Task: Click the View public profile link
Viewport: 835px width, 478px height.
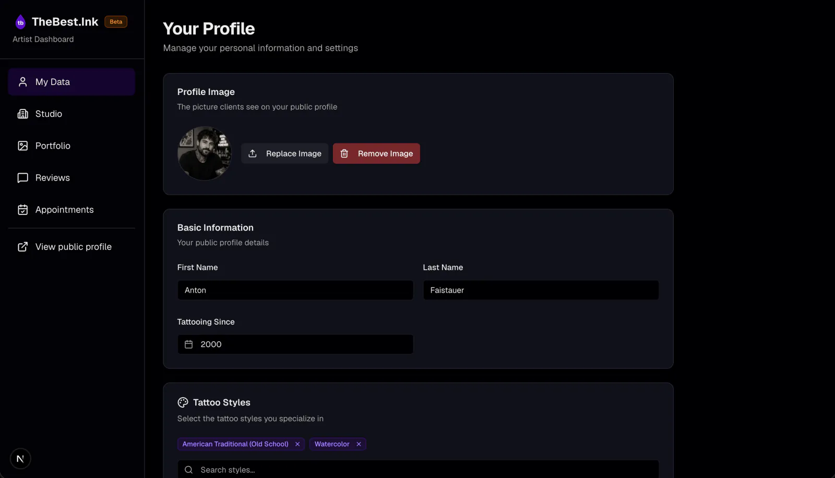Action: point(71,247)
